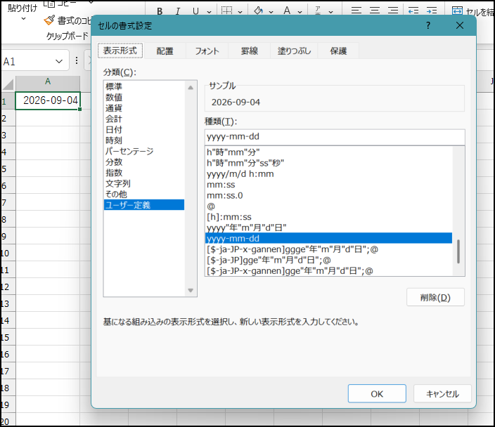The image size is (495, 427).
Task: Open the 貼り付け paste dropdown arrow
Action: click(x=23, y=19)
